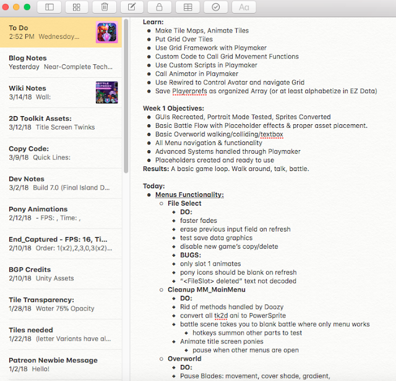Screen dimensions: 396x381
Task: Click 'test save data graphics' item
Action: [x=217, y=238]
